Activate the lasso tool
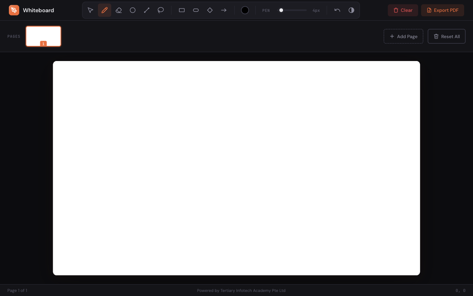This screenshot has height=296, width=473. [x=161, y=10]
